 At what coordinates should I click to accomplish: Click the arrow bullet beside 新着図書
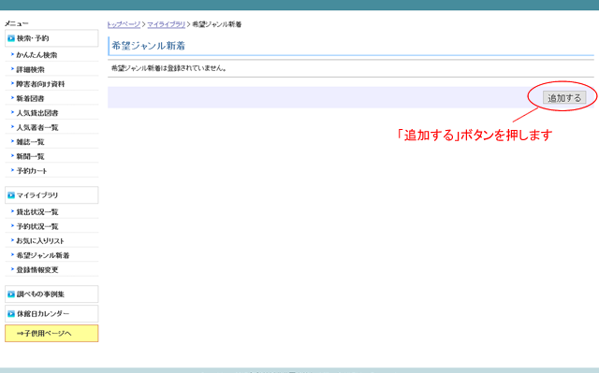point(12,98)
